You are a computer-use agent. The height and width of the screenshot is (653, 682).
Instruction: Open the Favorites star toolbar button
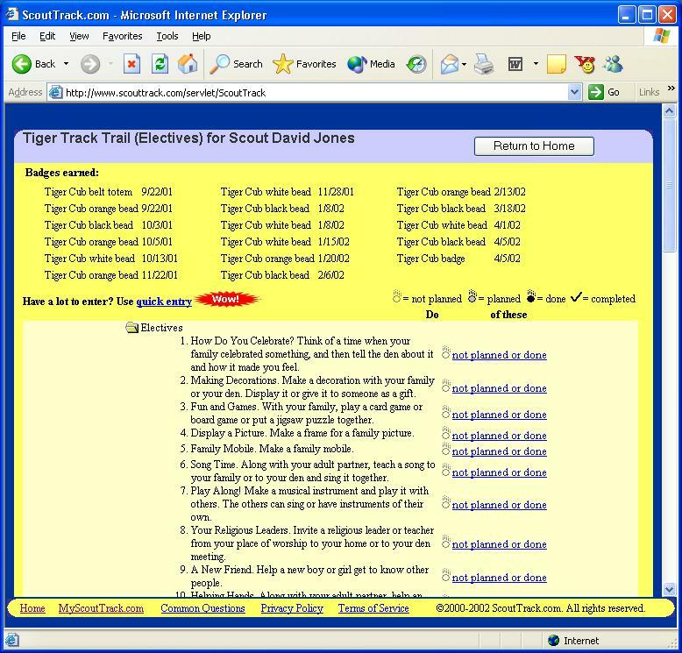point(304,64)
